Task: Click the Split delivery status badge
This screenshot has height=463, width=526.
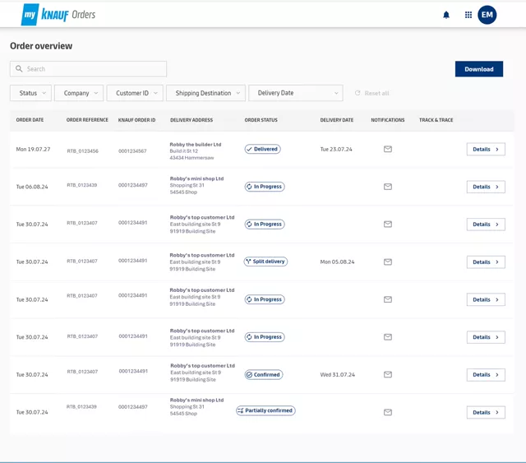Action: pos(265,262)
